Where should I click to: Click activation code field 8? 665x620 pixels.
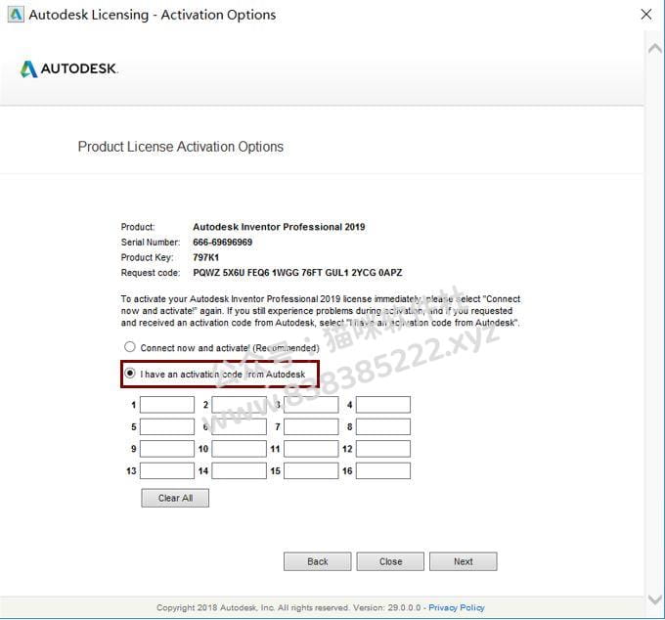383,426
